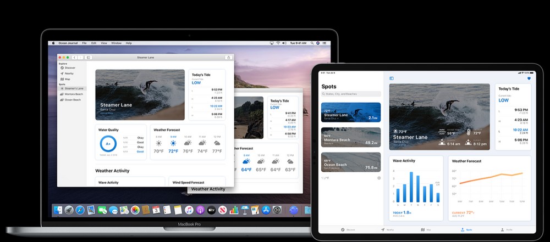Open the Apple menu

[53, 43]
